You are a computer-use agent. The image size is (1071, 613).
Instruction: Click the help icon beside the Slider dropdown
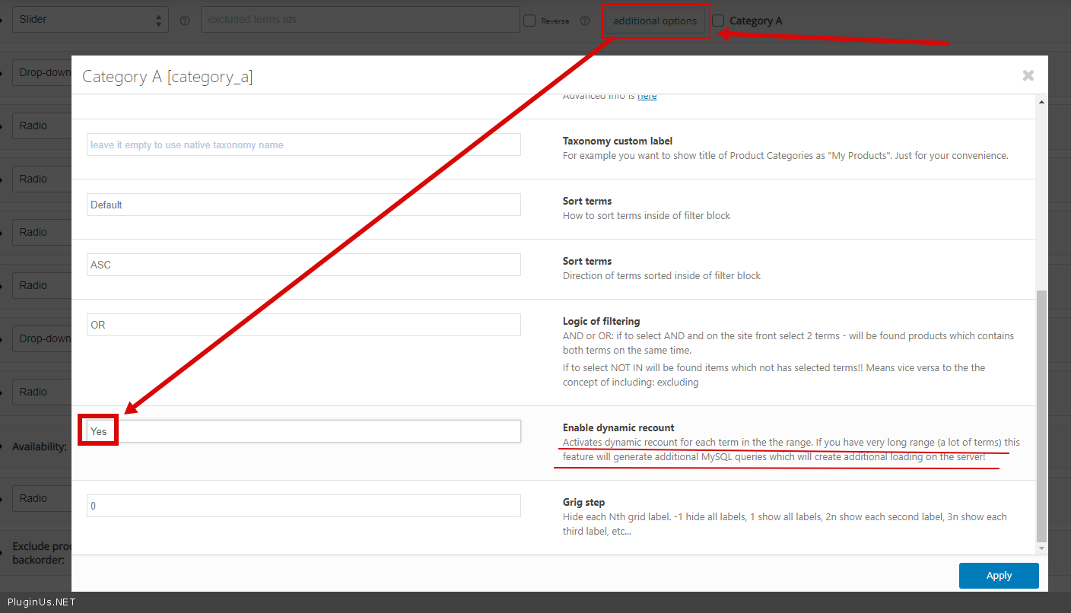coord(185,21)
